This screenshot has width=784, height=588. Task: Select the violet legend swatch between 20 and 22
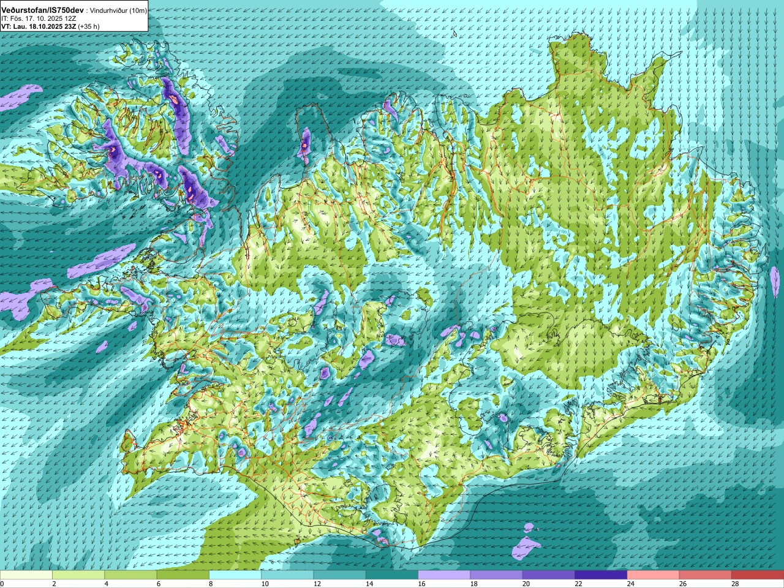[x=549, y=575]
